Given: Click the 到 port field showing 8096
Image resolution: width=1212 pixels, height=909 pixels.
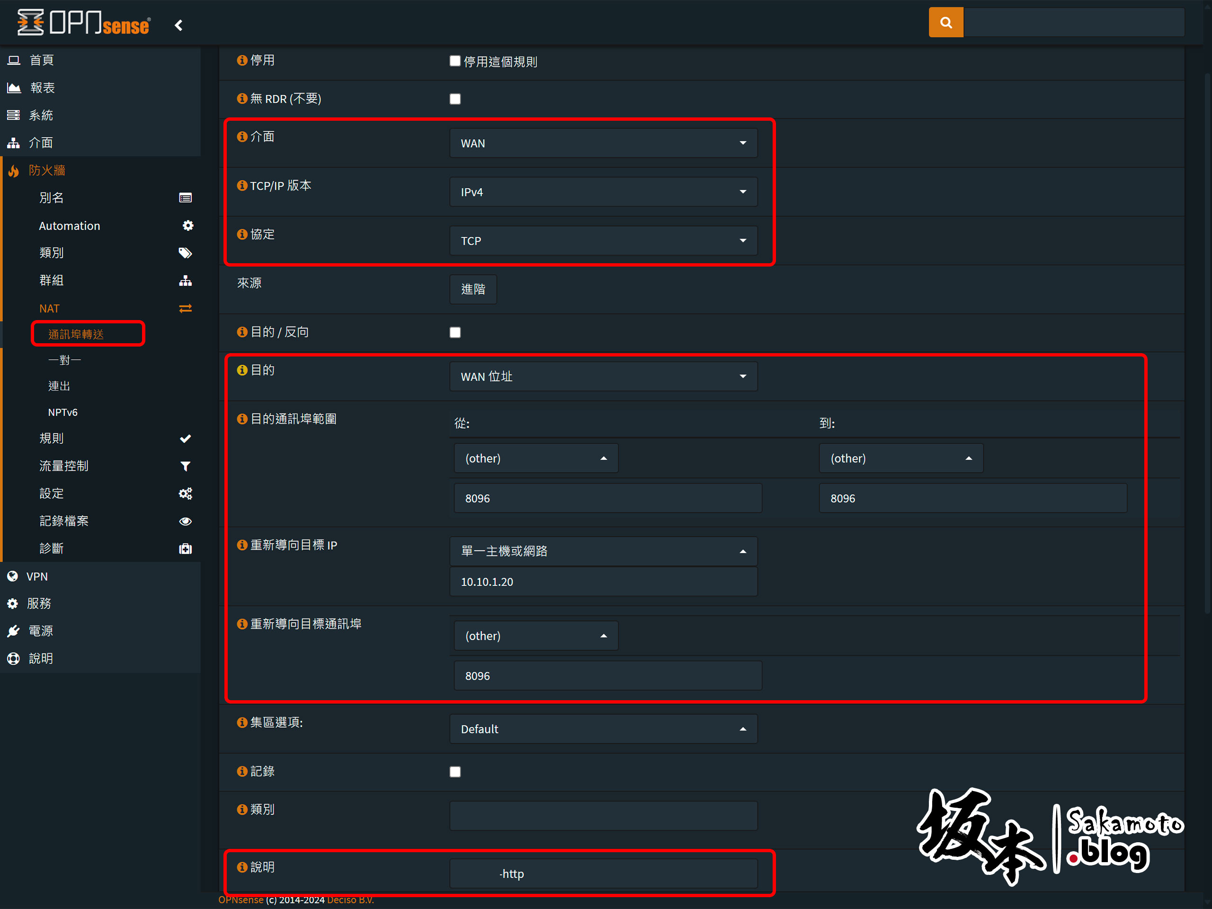Looking at the screenshot, I should click(972, 498).
